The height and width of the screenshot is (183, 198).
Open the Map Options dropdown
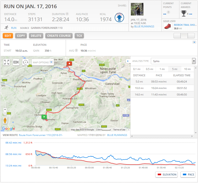tap(42, 62)
